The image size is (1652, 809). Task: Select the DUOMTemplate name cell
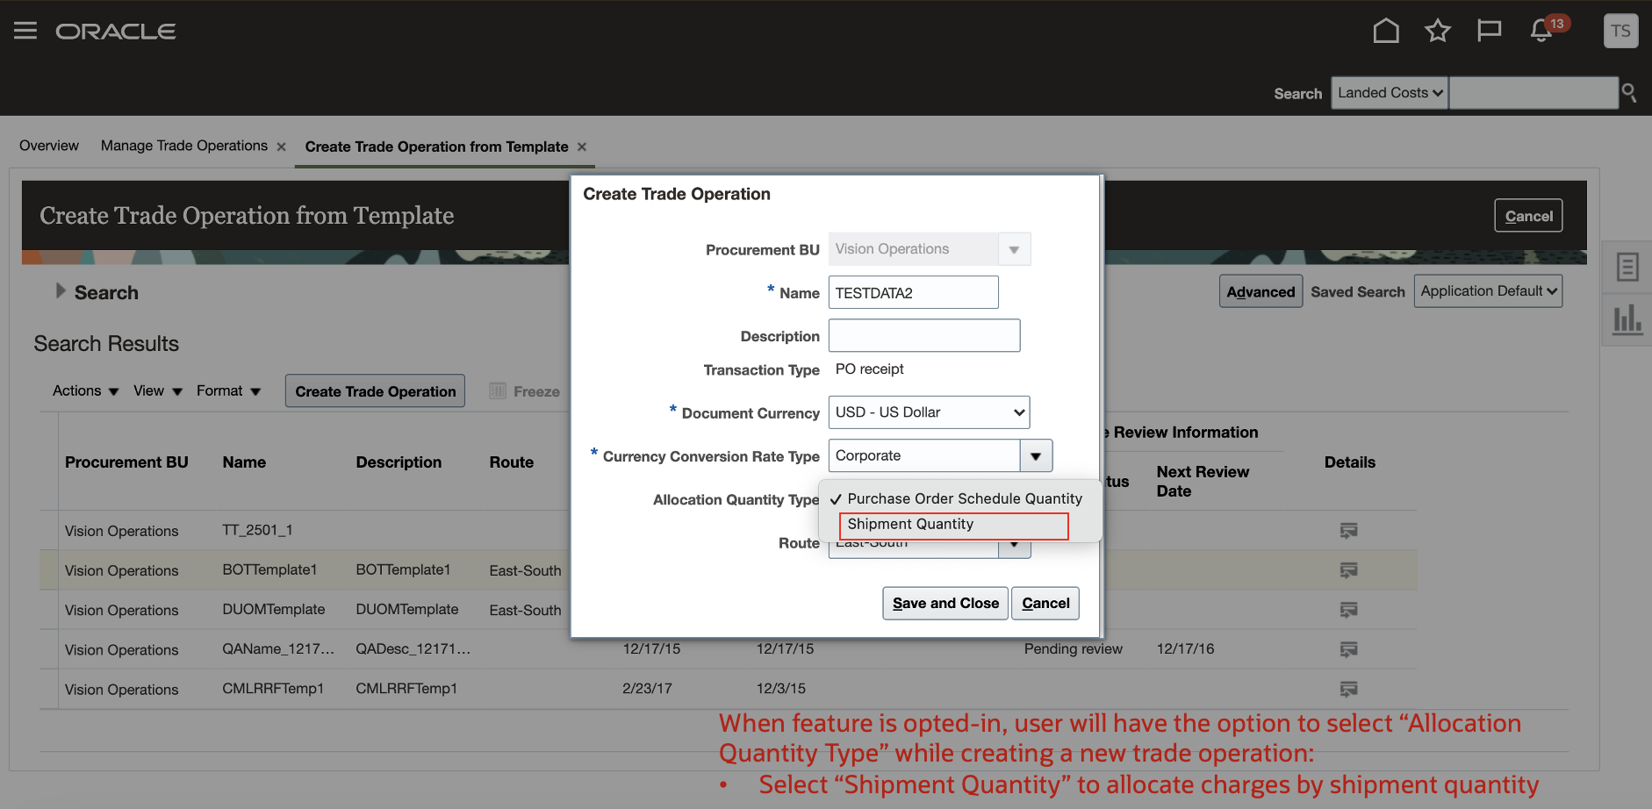(x=274, y=609)
